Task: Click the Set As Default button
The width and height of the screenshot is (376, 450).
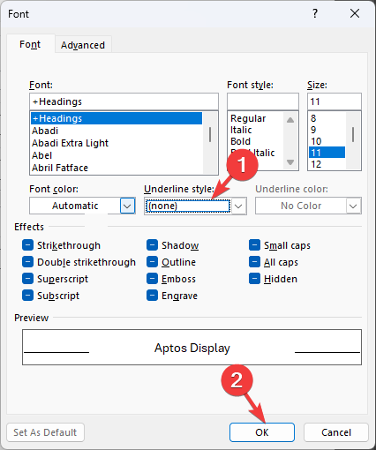Action: tap(45, 432)
